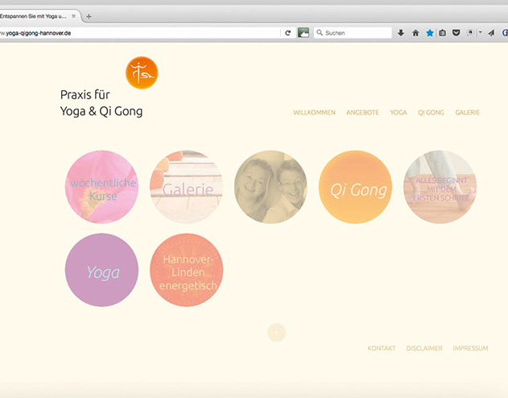This screenshot has width=508, height=398.
Task: Expand the small toolbar dropdown arrow
Action: [480, 32]
